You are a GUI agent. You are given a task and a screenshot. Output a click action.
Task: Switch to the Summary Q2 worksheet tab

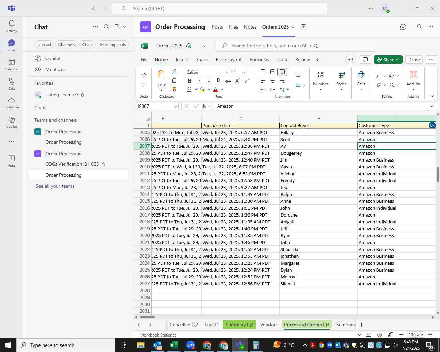[x=239, y=324]
